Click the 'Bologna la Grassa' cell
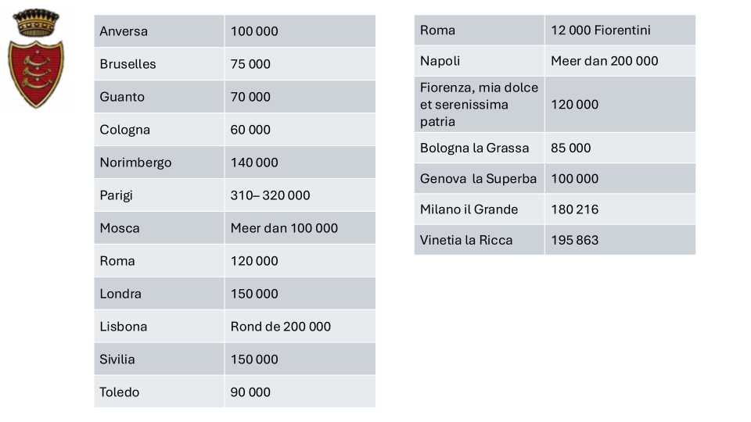This screenshot has height=422, width=751. point(479,148)
